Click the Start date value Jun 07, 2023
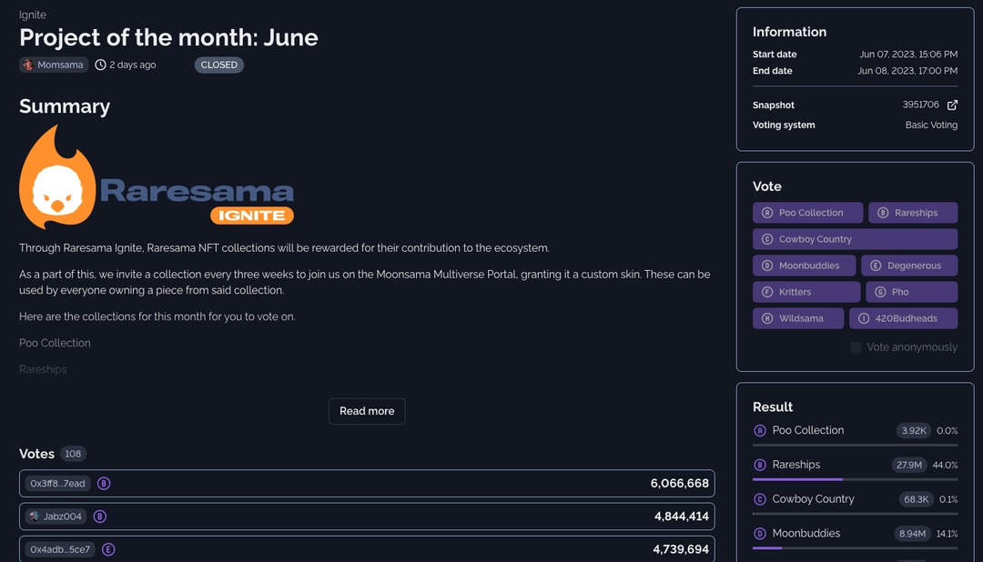 (x=908, y=55)
